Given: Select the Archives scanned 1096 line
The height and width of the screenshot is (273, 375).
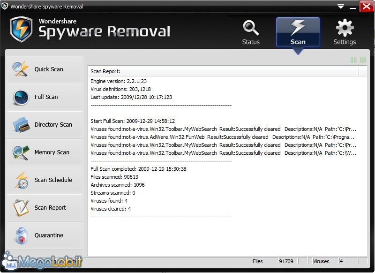Looking at the screenshot, I should coord(118,185).
